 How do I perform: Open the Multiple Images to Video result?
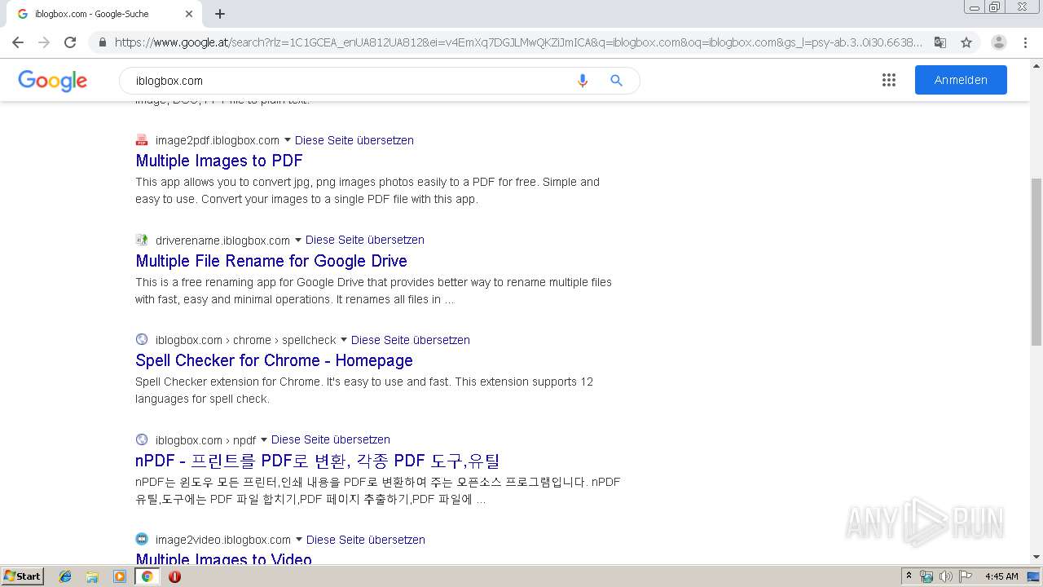click(223, 559)
